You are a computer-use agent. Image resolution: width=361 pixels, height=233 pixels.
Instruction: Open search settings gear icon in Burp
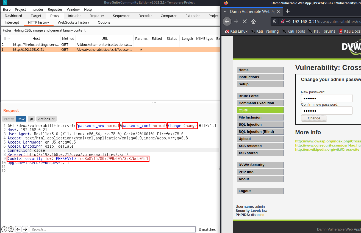(x=11, y=229)
